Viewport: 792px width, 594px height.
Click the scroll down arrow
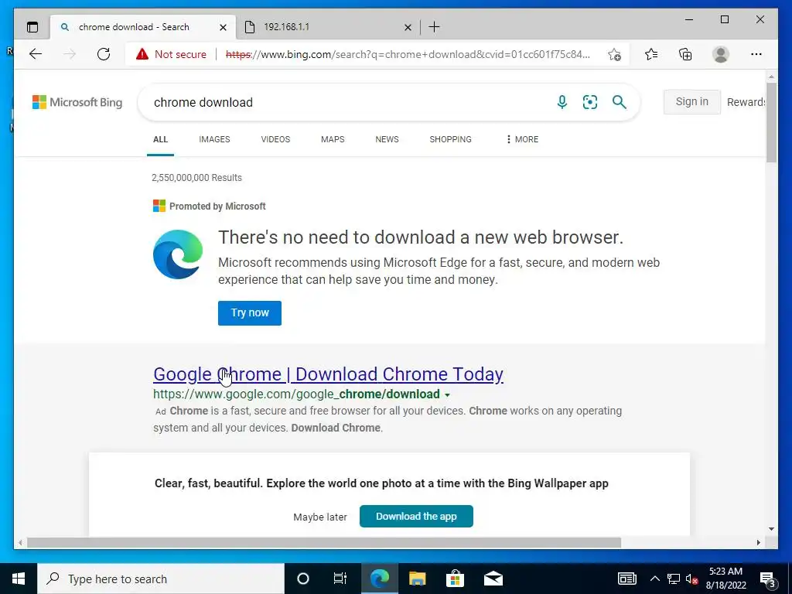tap(771, 529)
